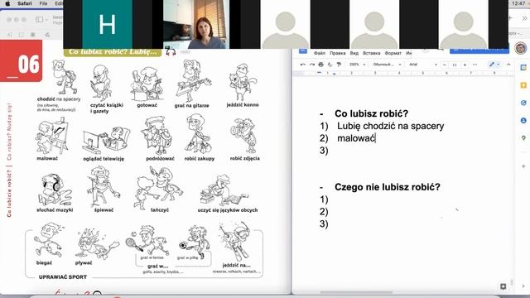530x298 pixels.
Task: Expand the editing mode dropdown arrow
Action: (x=498, y=65)
